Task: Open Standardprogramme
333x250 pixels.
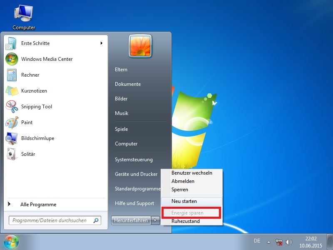Action: (138, 189)
